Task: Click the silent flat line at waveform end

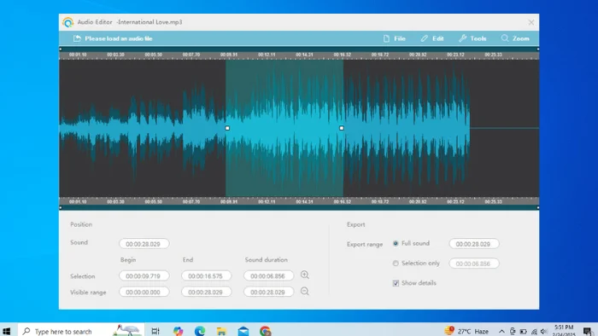Action: (504, 128)
